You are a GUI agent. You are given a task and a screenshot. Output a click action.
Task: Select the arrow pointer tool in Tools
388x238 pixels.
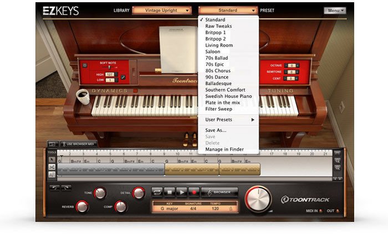[52, 160]
